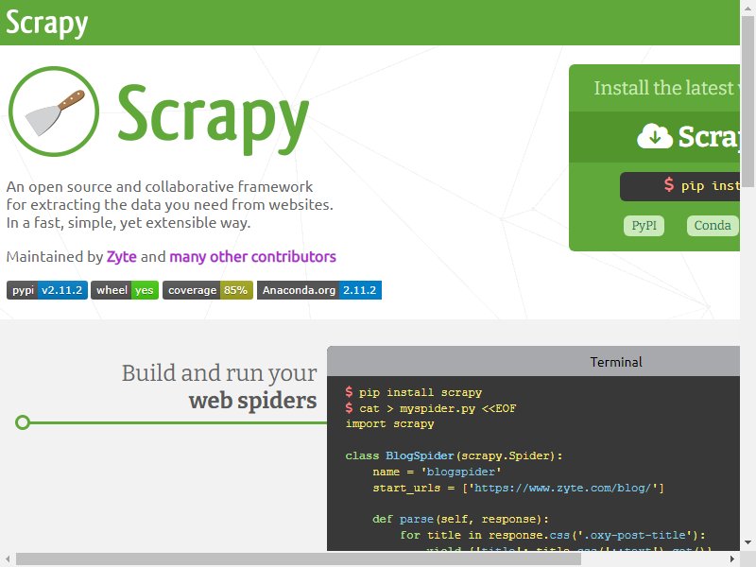
Task: Click the pip command in the install panel
Action: click(680, 186)
